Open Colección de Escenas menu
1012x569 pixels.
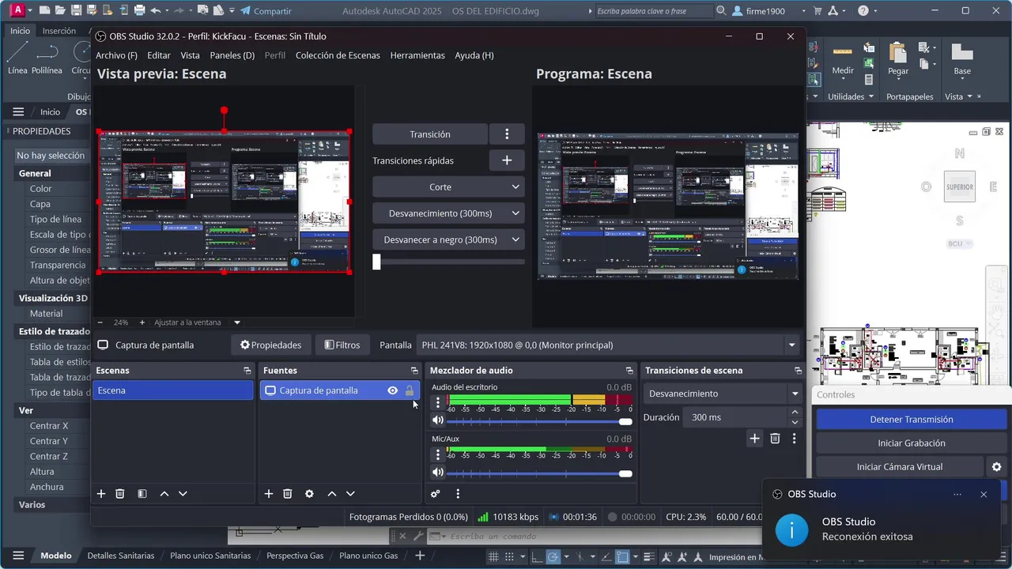[x=338, y=55]
